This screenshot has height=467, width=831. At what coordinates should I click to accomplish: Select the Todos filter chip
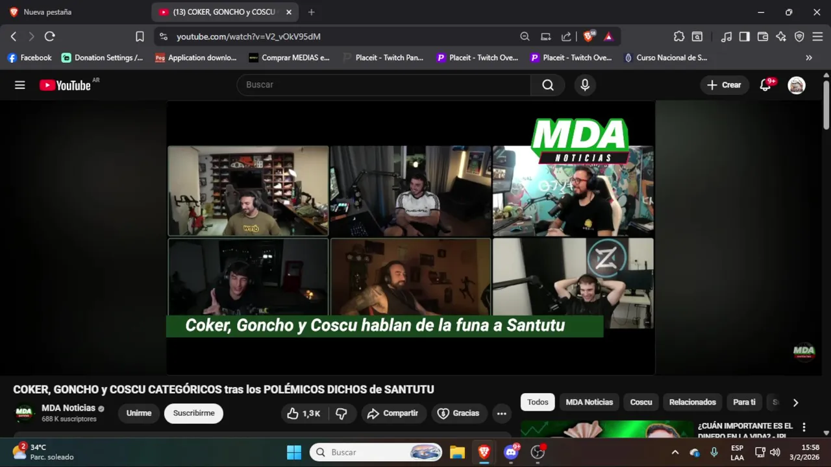pos(538,402)
